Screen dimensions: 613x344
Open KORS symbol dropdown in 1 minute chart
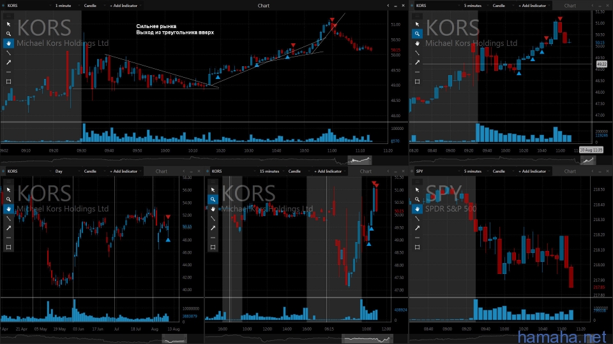click(x=28, y=6)
